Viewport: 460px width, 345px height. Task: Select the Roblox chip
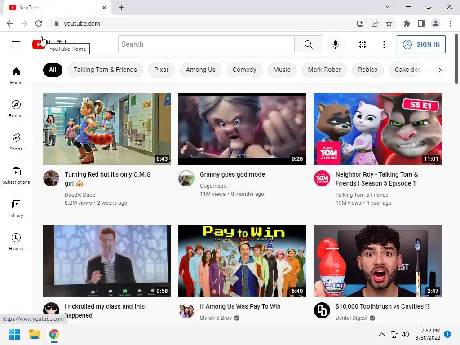coord(368,70)
